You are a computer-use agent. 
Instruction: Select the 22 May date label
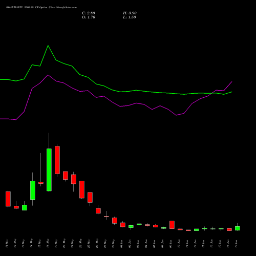80,244
